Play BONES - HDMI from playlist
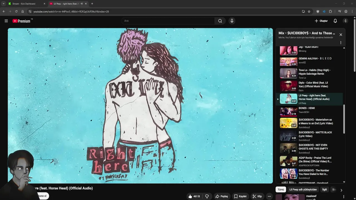Viewport: 356px width, 200px height. click(309, 111)
